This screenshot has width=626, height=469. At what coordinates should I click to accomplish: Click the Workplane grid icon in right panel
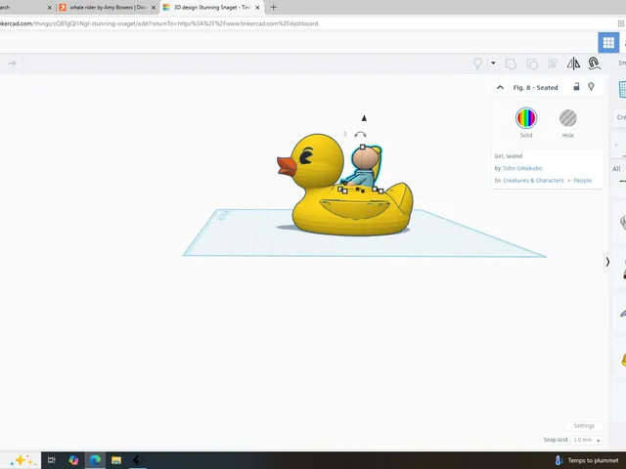(622, 89)
